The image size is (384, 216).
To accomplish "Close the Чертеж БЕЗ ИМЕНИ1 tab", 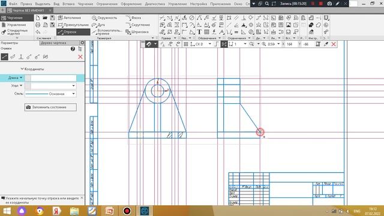I will coord(50,10).
